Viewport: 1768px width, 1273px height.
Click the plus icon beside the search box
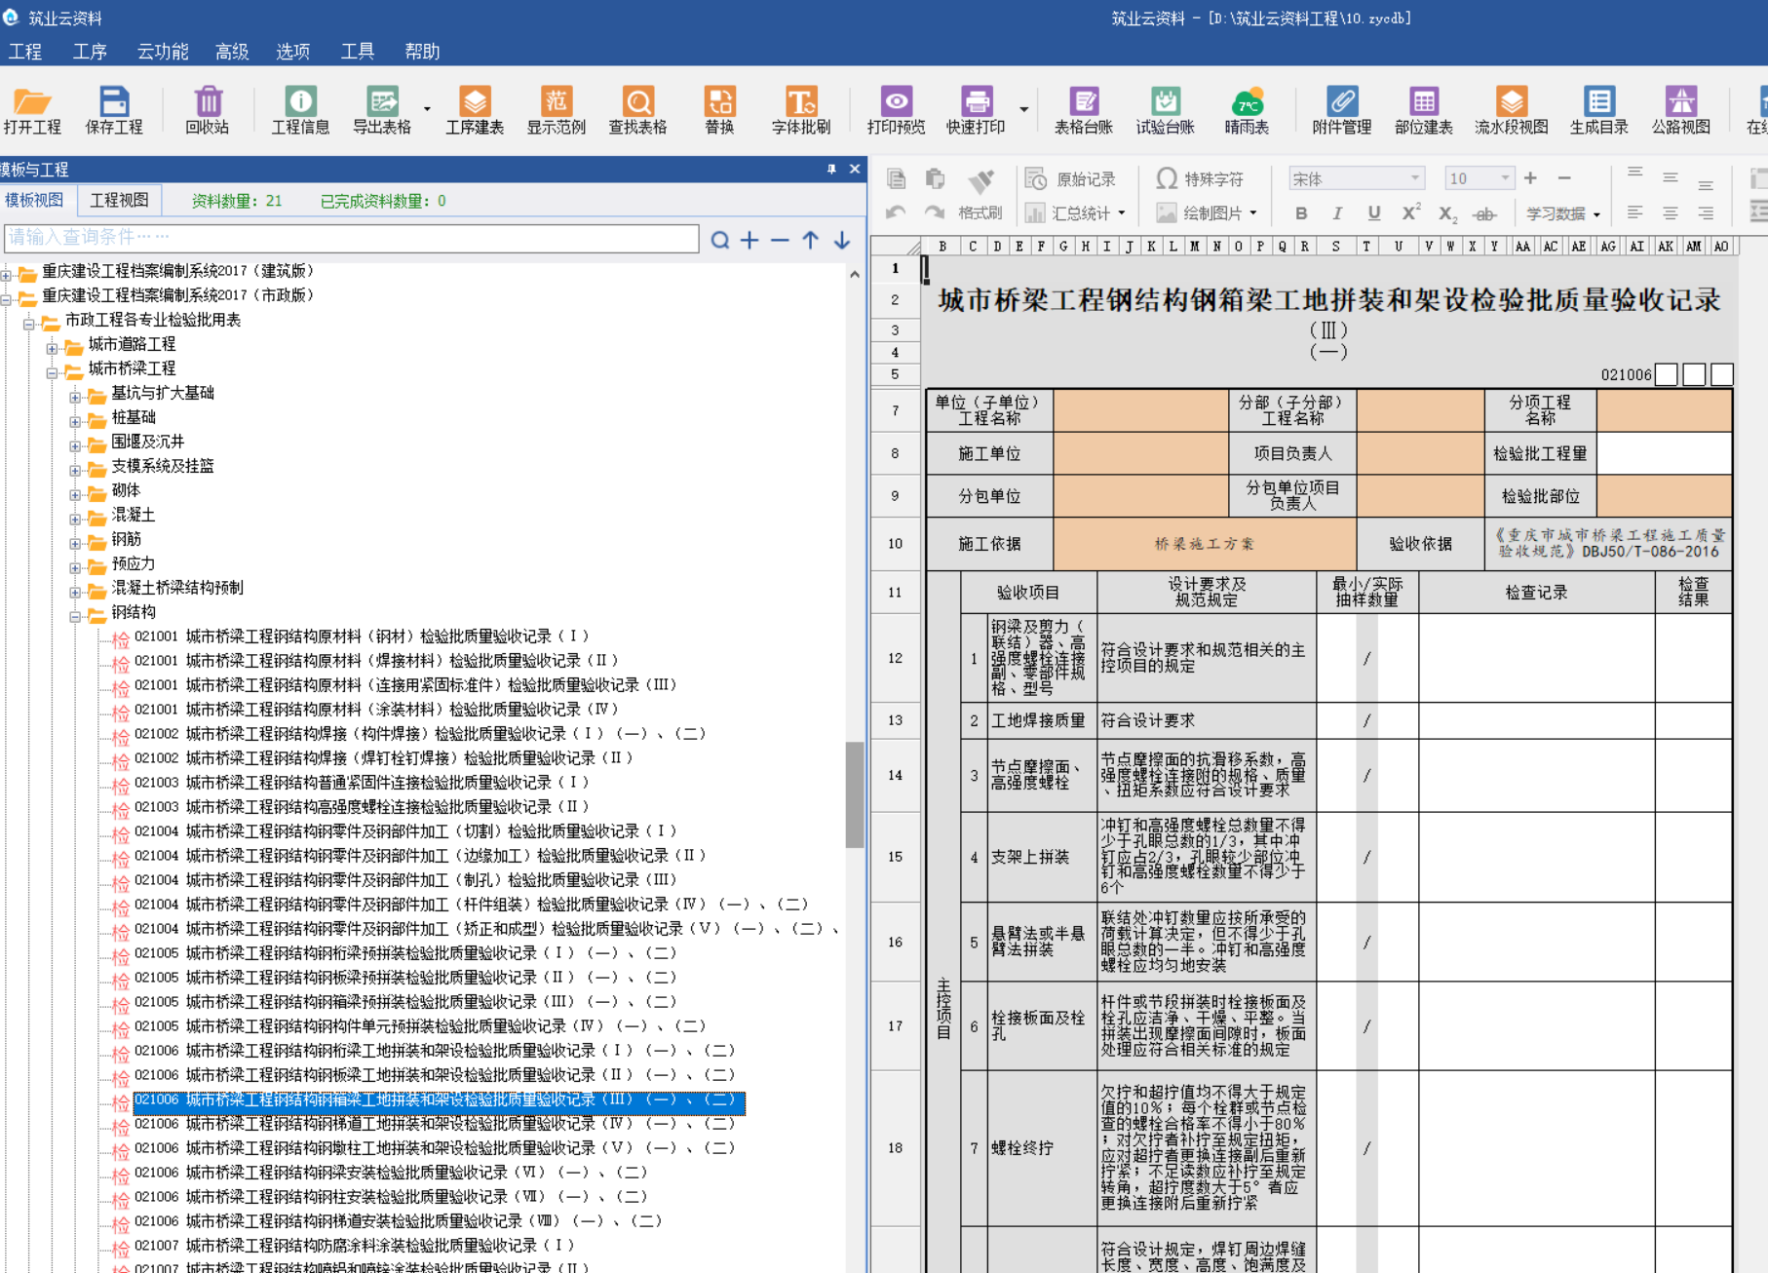749,240
